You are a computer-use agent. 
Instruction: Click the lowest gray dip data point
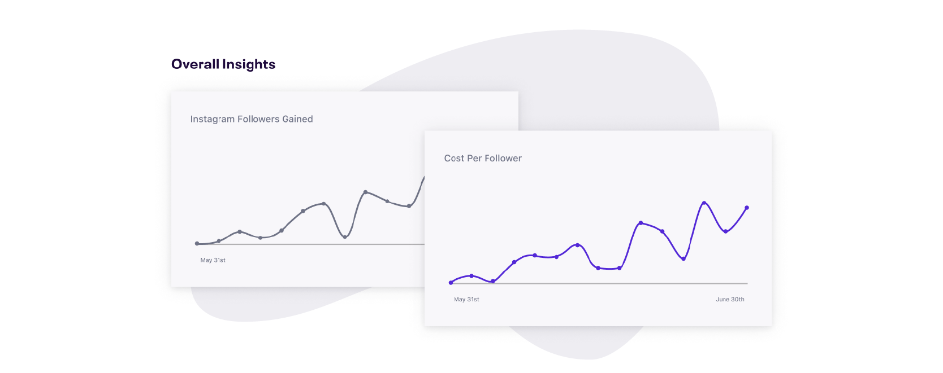coord(345,237)
